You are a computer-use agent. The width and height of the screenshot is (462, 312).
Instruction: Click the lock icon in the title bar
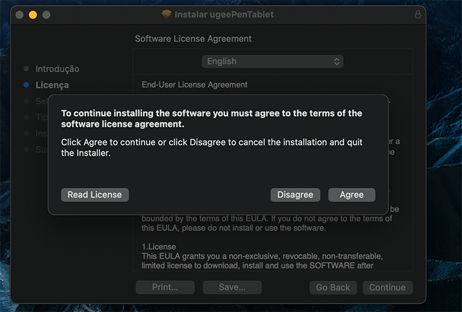418,14
